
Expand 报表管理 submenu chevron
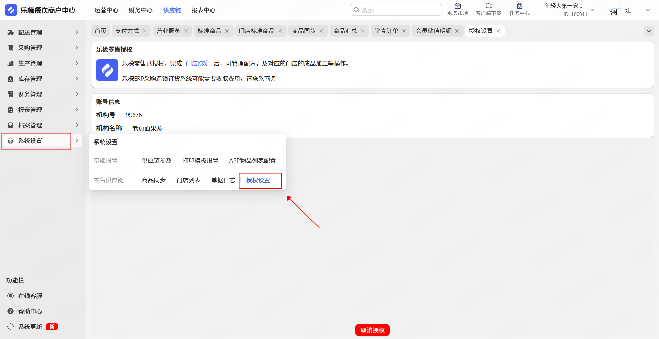77,110
